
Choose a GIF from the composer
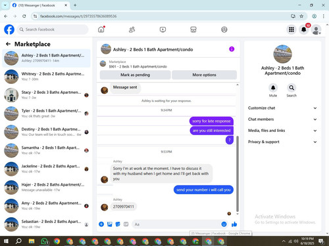126,224
